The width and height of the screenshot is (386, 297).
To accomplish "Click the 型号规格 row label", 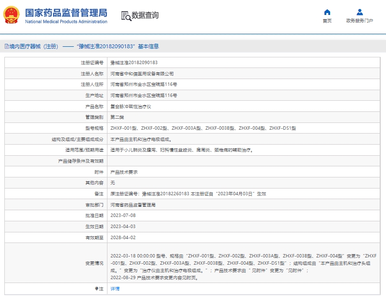I will [94, 128].
